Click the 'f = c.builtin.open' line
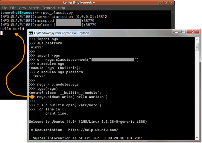 (x=65, y=105)
